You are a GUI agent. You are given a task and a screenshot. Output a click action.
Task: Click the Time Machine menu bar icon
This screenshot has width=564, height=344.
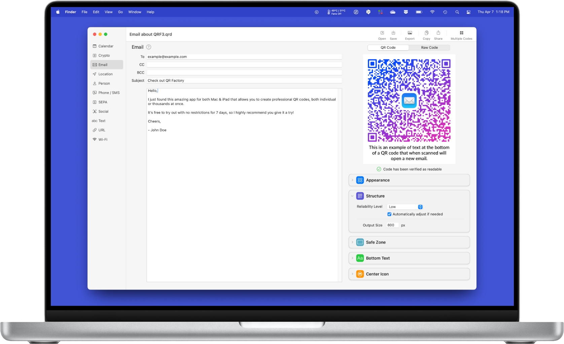click(x=445, y=12)
